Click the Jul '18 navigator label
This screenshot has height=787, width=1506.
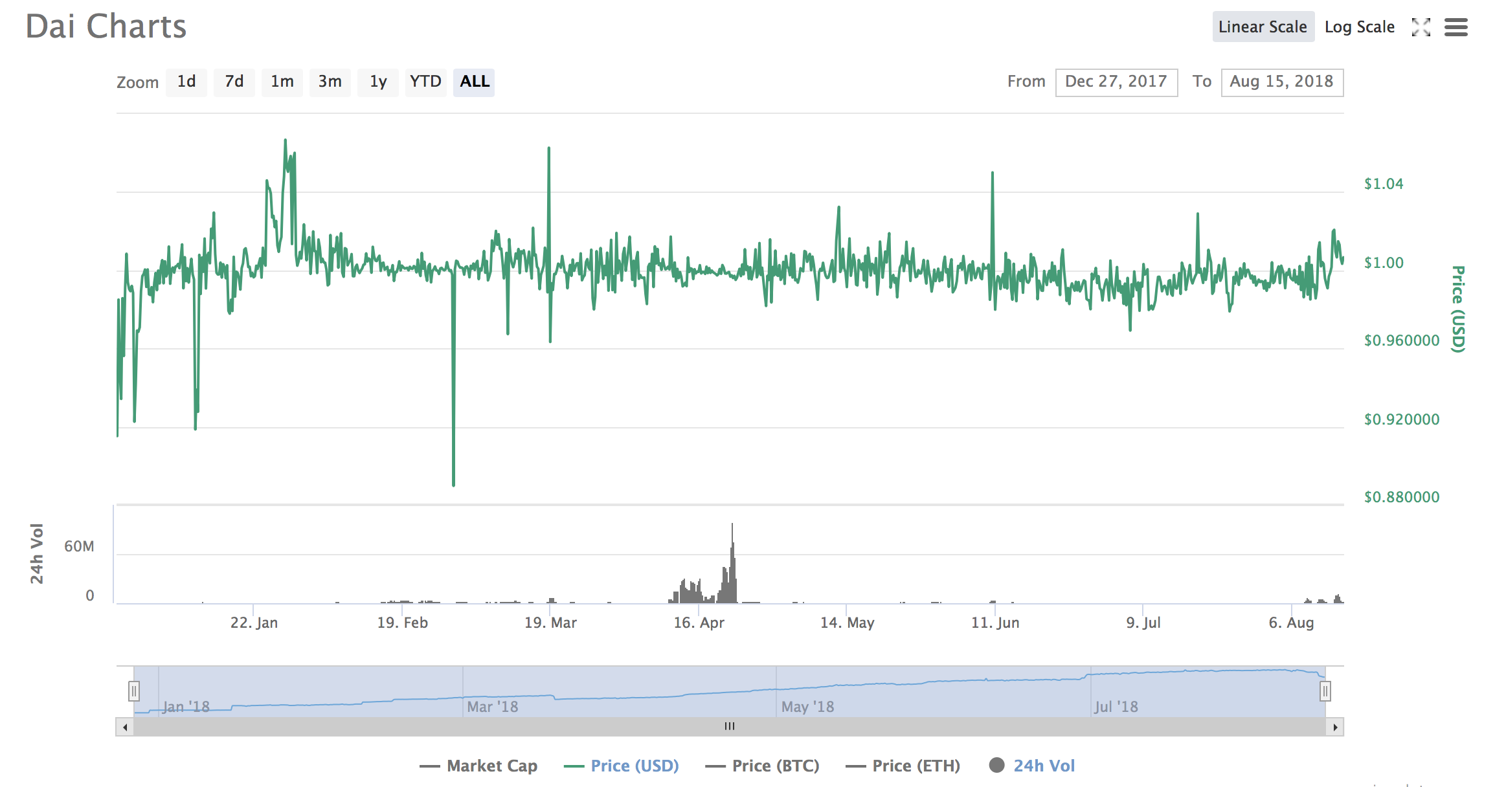(1116, 707)
